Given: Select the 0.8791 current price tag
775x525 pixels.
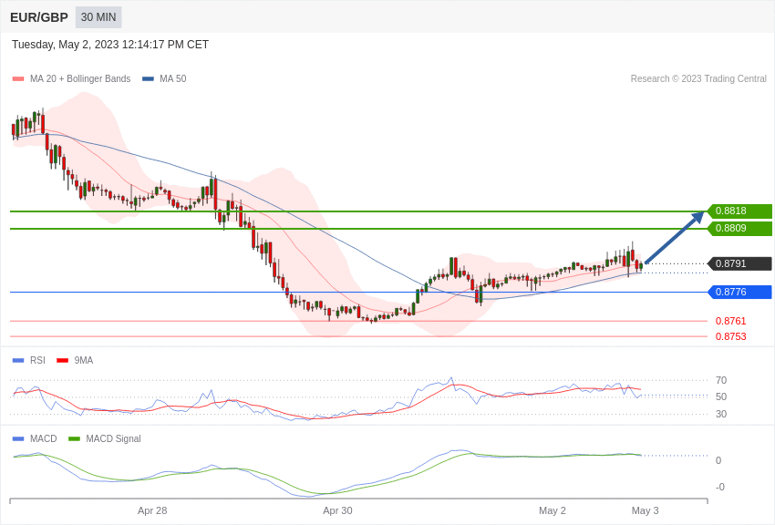Looking at the screenshot, I should pos(739,263).
